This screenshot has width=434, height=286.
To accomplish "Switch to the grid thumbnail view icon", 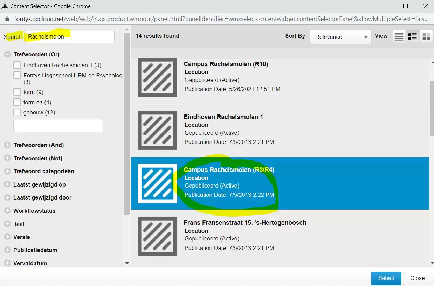I will (x=426, y=36).
